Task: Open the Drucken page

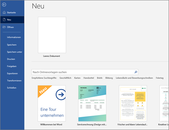Action: tap(11, 59)
